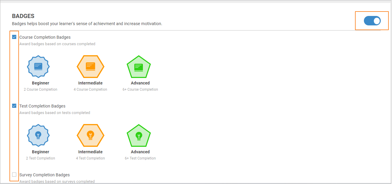392x184 pixels.
Task: Click the green Advanced course completion badge
Action: [x=139, y=67]
